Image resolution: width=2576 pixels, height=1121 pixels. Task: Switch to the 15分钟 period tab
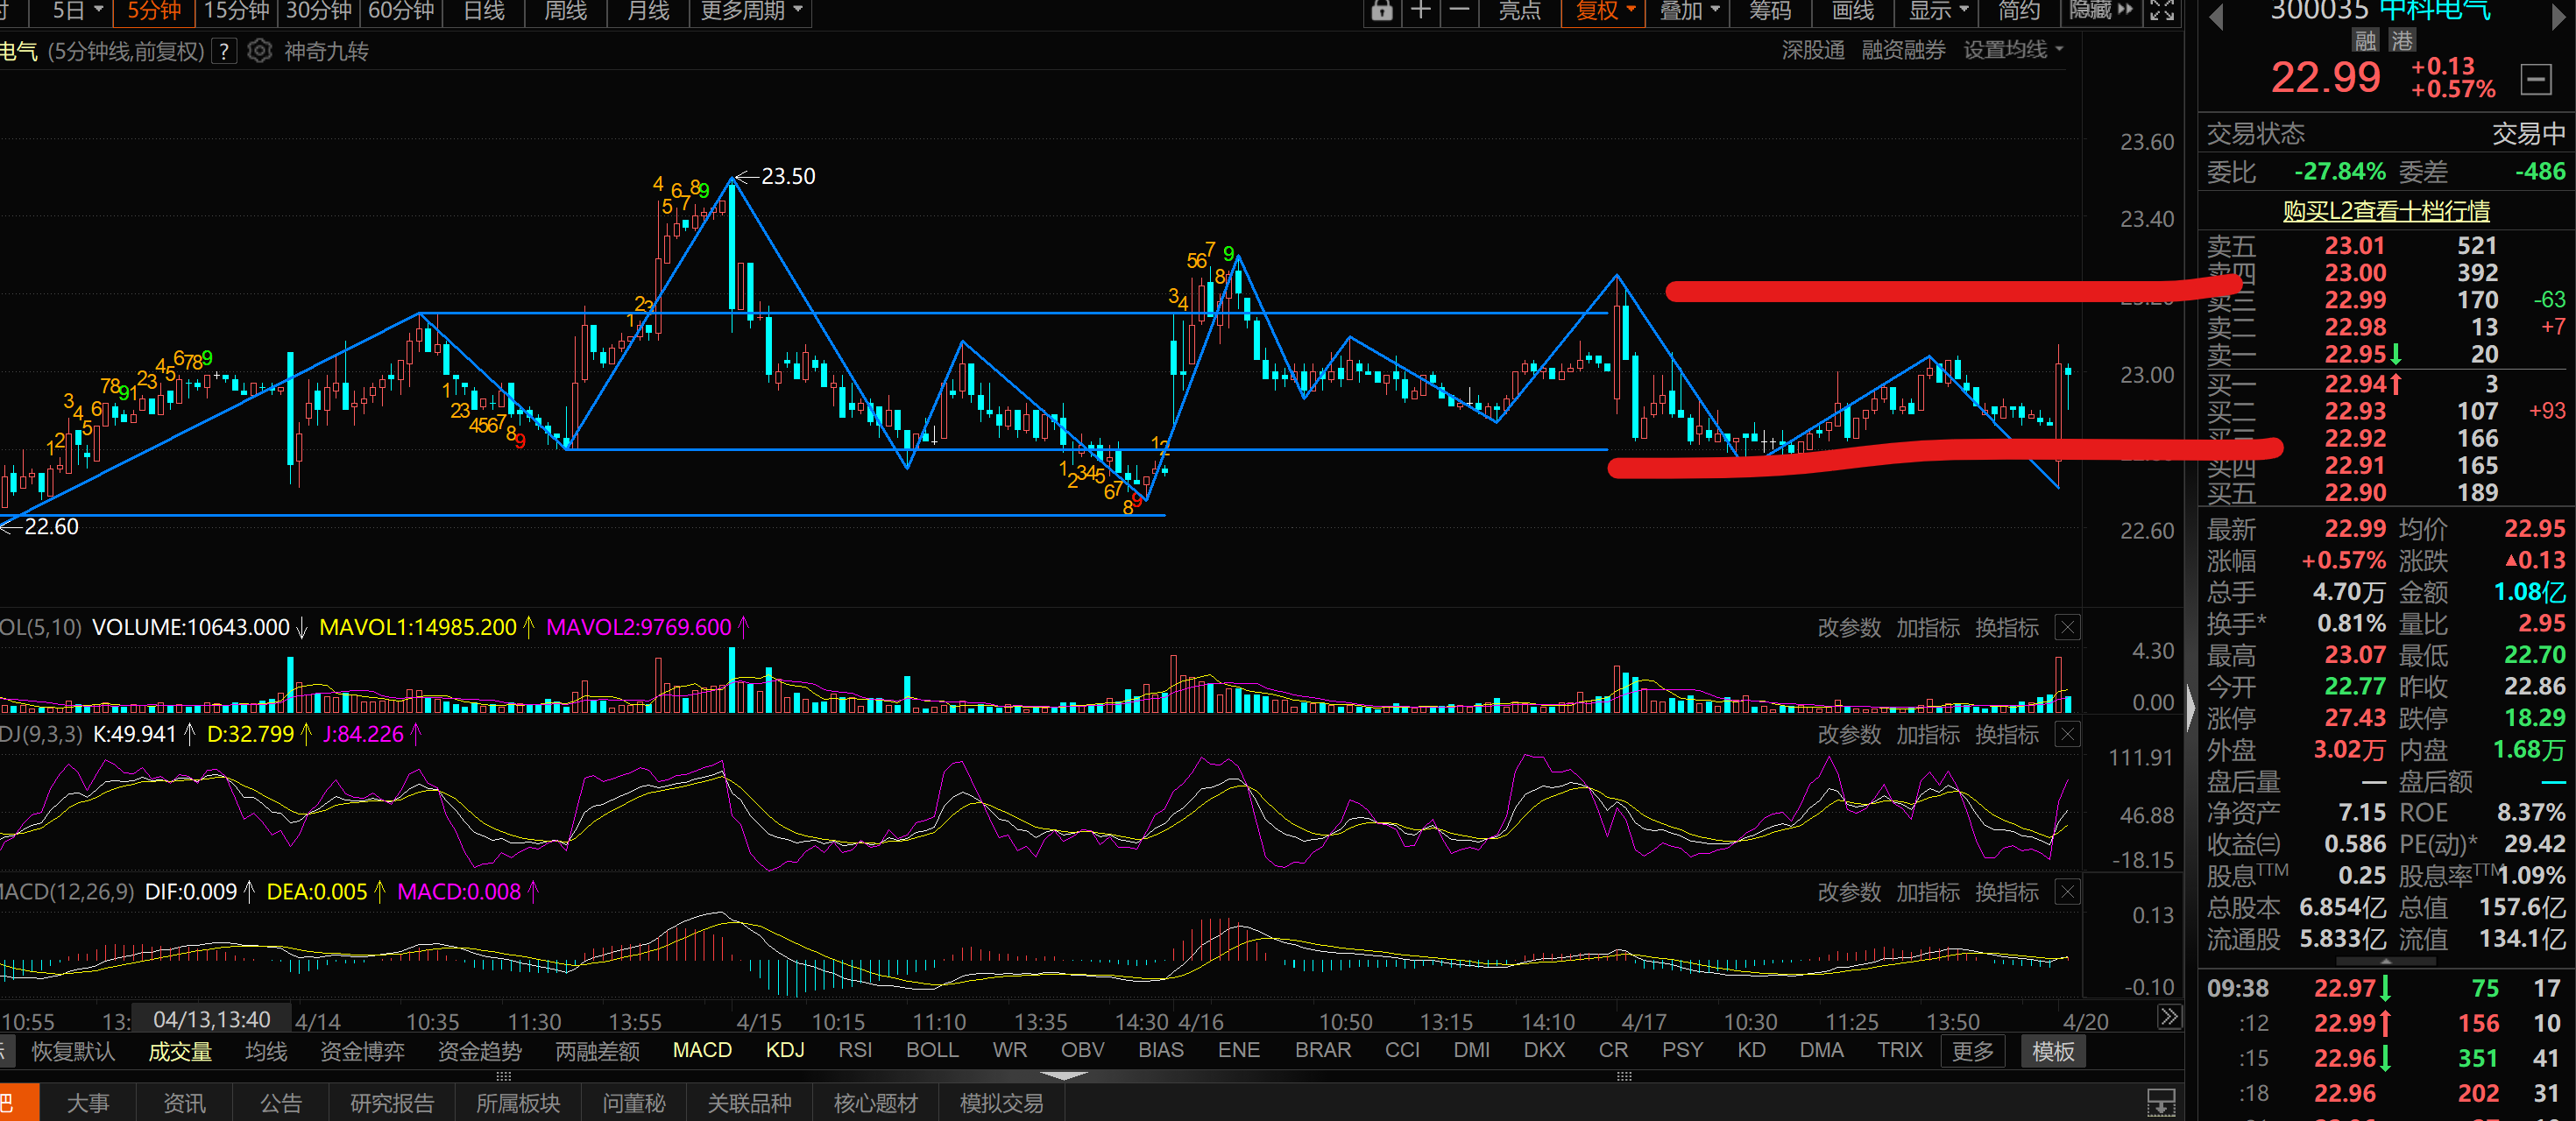236,11
